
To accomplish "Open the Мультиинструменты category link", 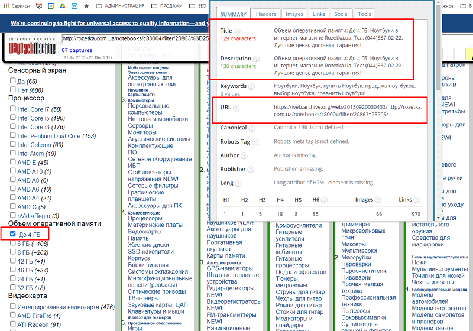I will (x=440, y=269).
